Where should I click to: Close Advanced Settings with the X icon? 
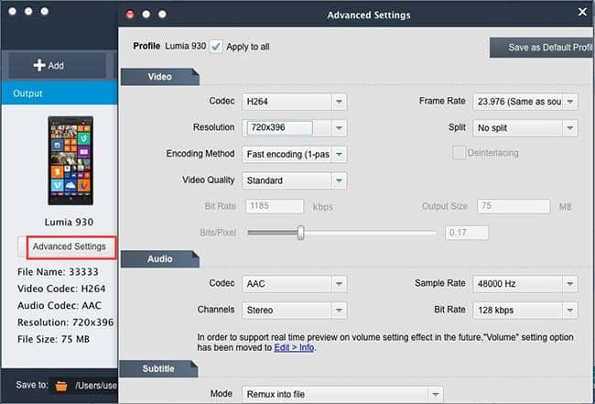tap(582, 12)
